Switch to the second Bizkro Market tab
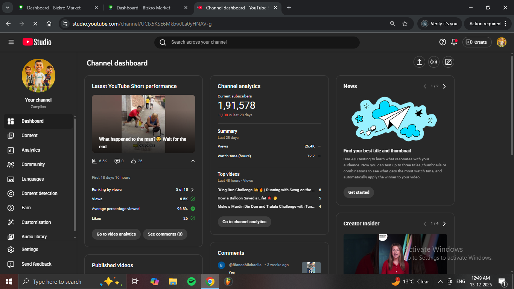 [143, 8]
